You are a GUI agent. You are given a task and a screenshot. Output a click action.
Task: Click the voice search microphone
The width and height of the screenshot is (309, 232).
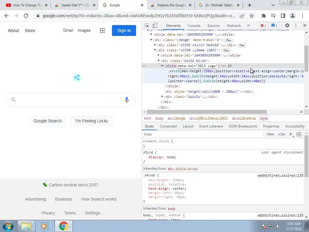[x=126, y=100]
